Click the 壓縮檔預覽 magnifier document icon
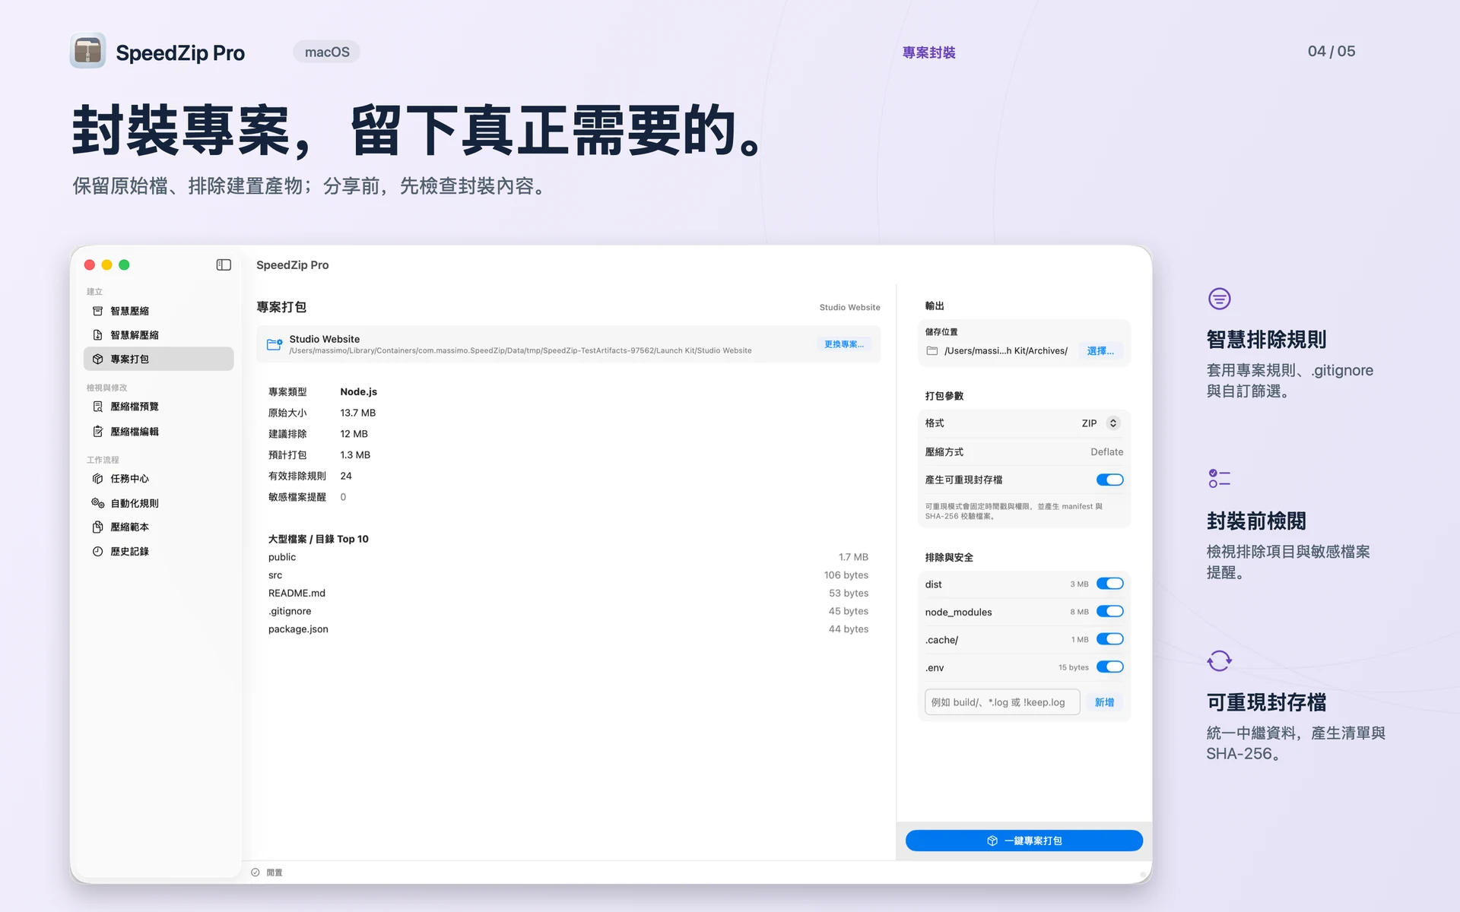 (97, 407)
